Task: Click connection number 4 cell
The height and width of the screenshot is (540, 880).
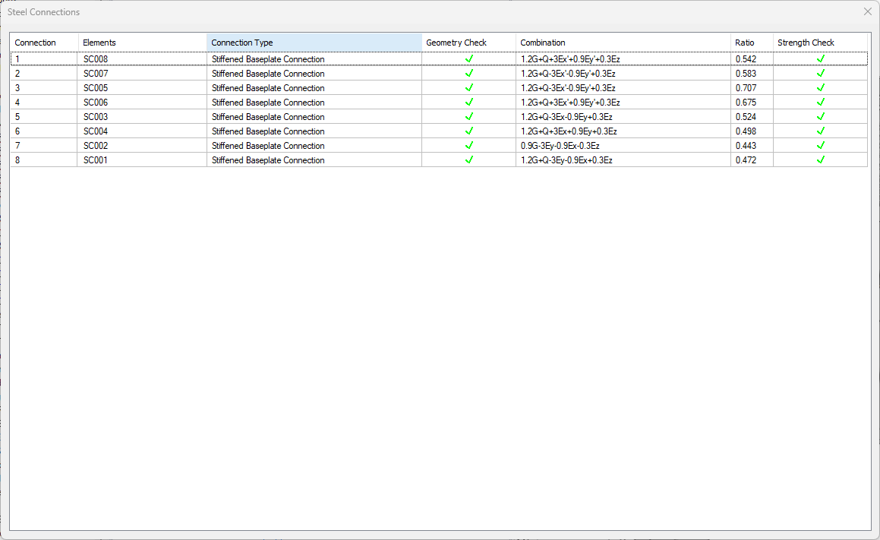Action: 44,103
